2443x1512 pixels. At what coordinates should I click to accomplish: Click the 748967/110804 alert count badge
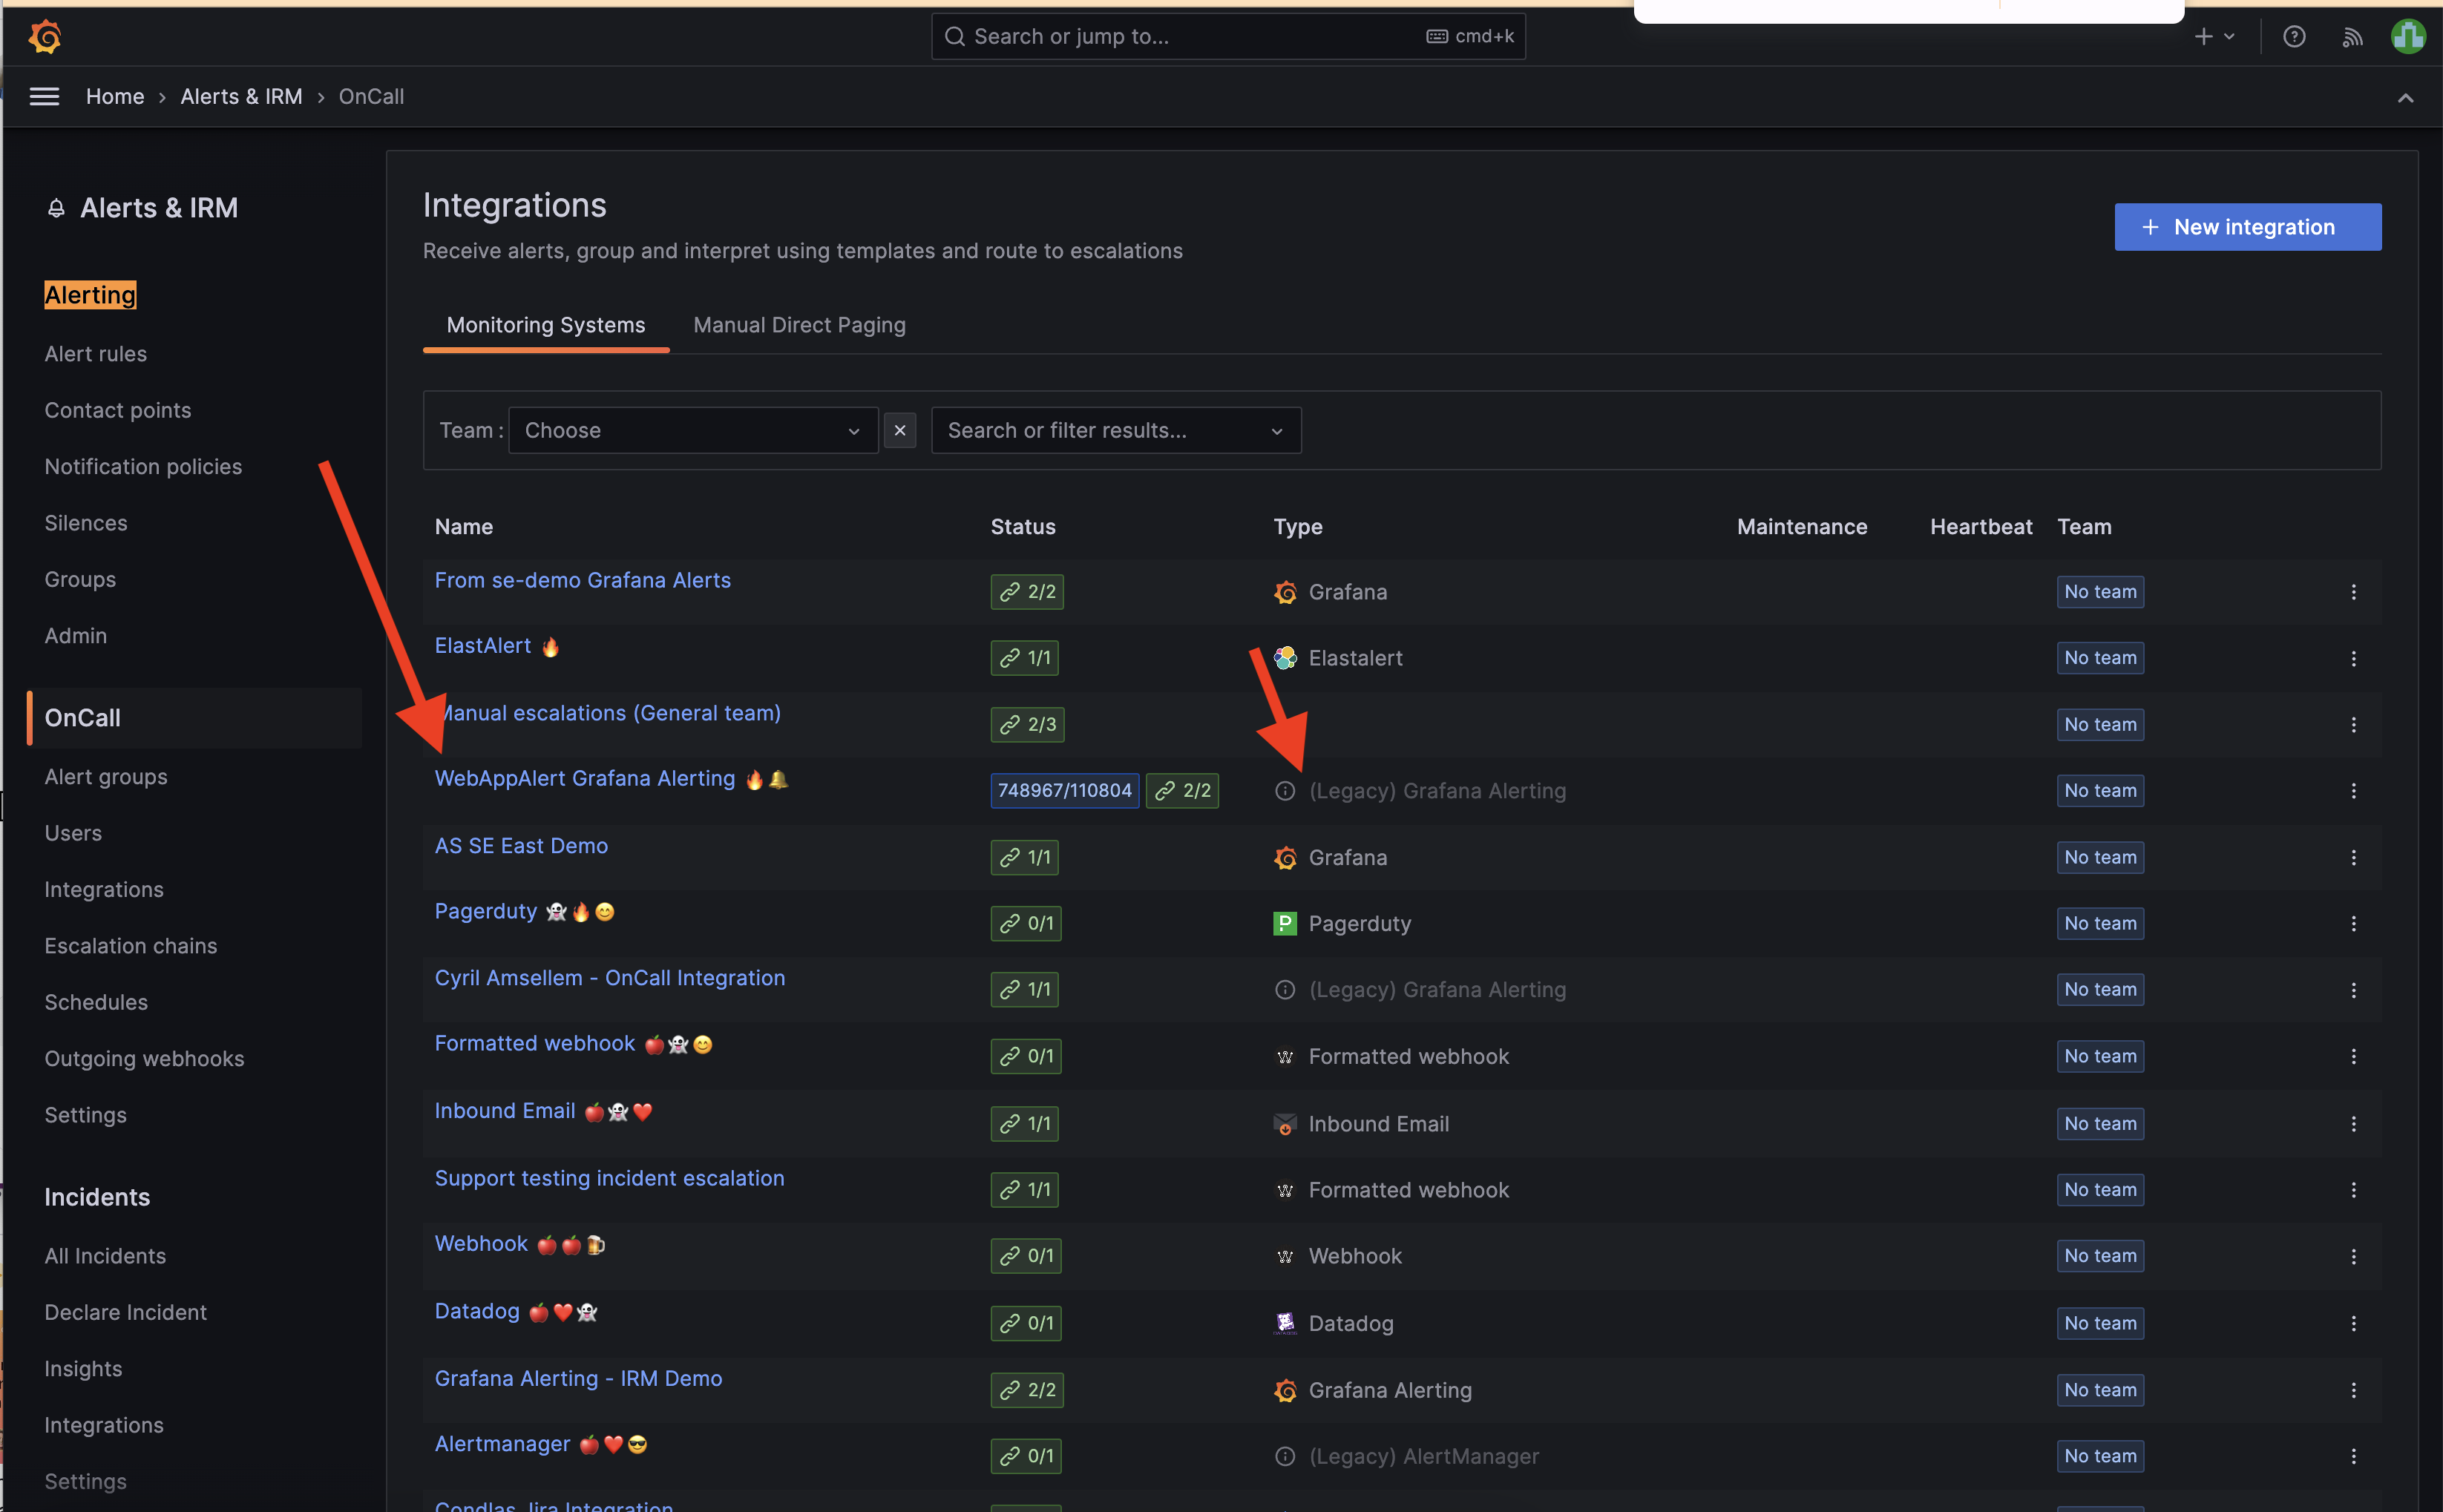tap(1064, 791)
